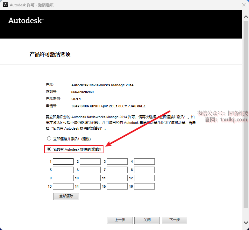The height and width of the screenshot is (230, 249).
Task: Click serial number 666-69696969
Action: pos(82,92)
